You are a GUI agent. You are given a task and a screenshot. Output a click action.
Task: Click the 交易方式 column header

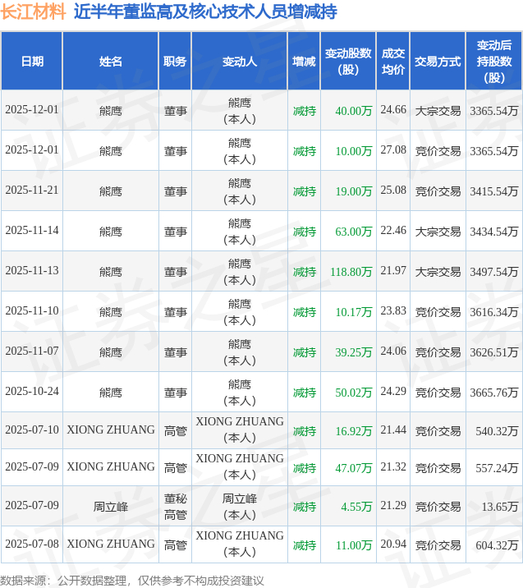point(438,61)
